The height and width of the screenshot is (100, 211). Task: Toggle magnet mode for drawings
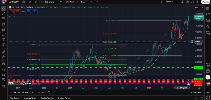4,64
